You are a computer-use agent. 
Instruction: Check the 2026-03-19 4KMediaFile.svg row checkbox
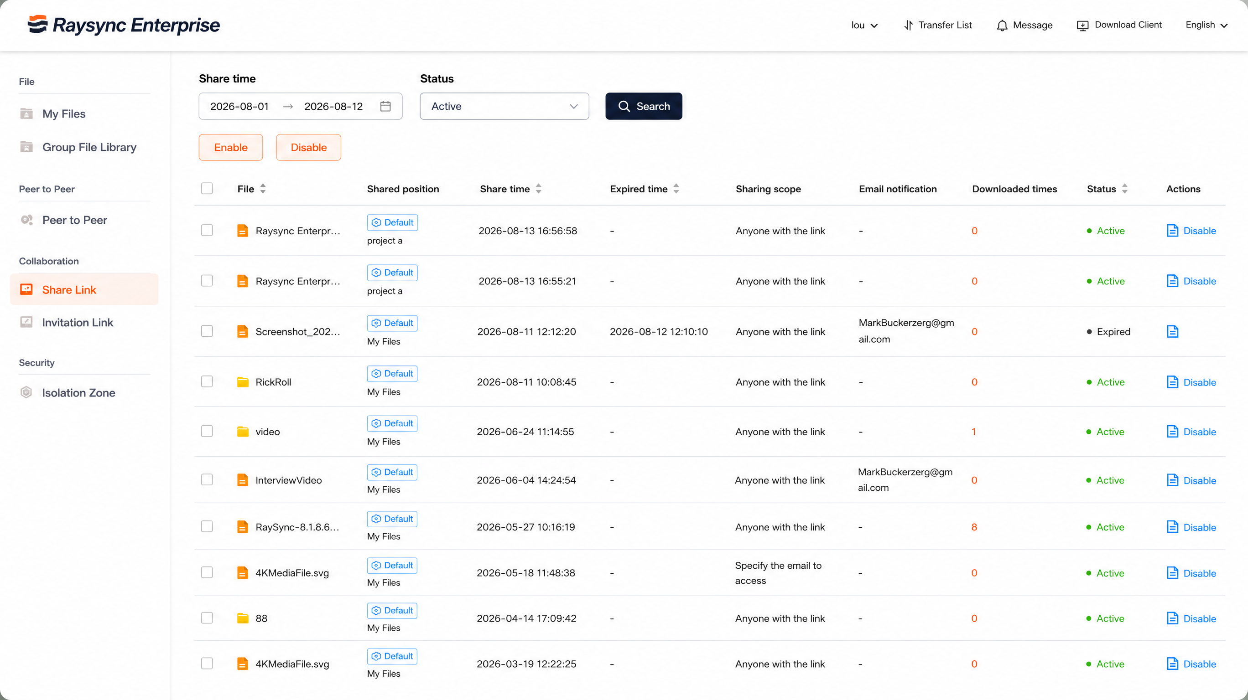207,663
